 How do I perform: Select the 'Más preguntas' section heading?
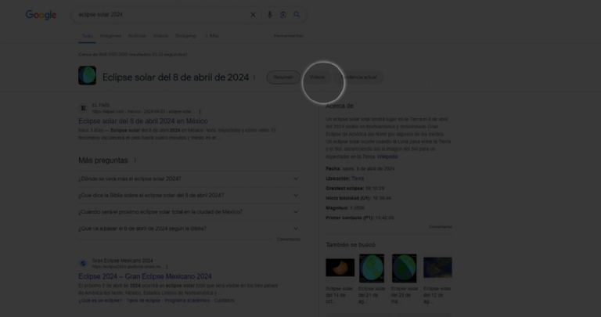[103, 160]
